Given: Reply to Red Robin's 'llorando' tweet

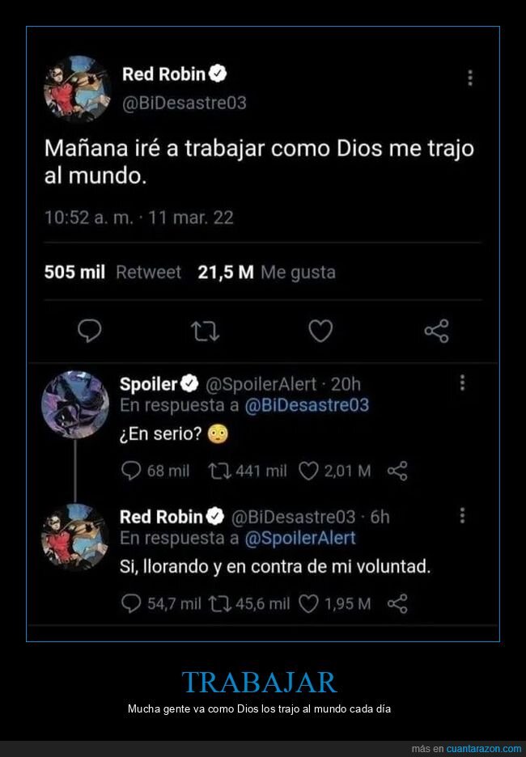Looking at the screenshot, I should 131,603.
